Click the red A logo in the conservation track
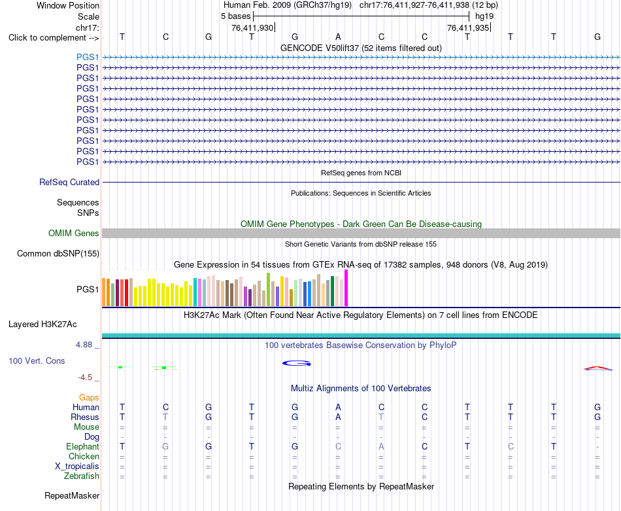 pyautogui.click(x=597, y=368)
